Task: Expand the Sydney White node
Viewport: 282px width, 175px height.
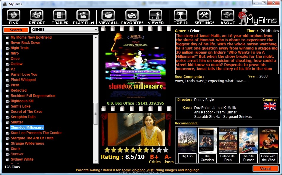Action: click(7, 160)
